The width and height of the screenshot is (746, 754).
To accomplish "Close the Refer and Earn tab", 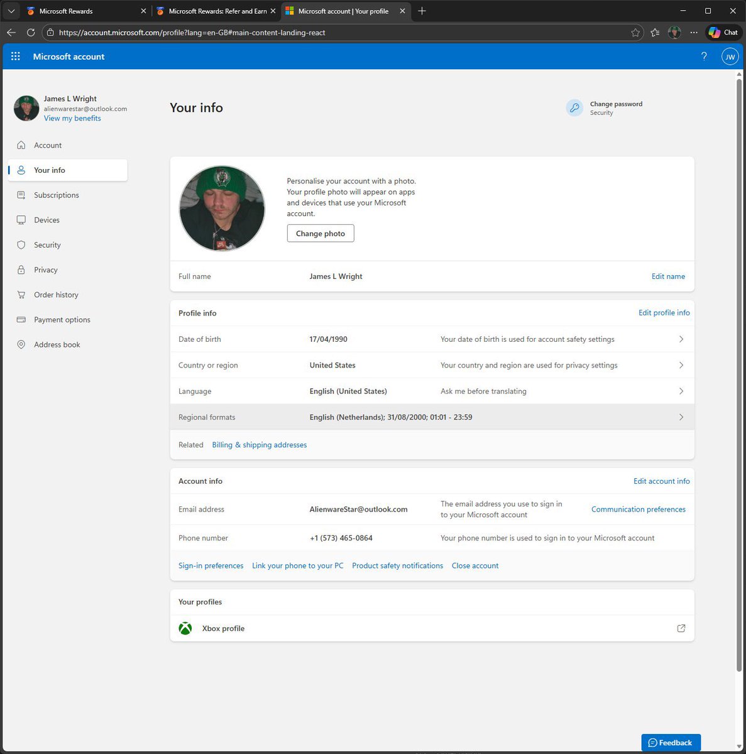I will coord(273,11).
